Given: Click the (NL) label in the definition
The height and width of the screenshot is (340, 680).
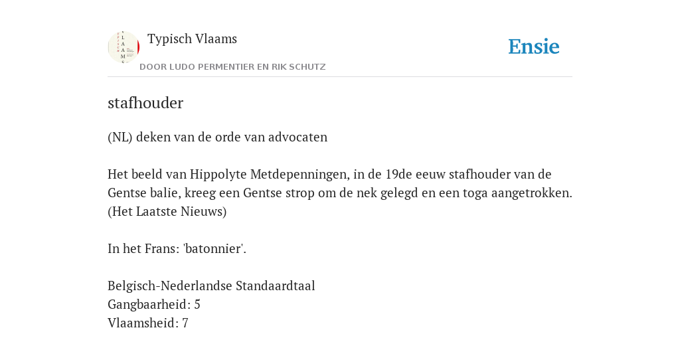Looking at the screenshot, I should click(x=120, y=137).
